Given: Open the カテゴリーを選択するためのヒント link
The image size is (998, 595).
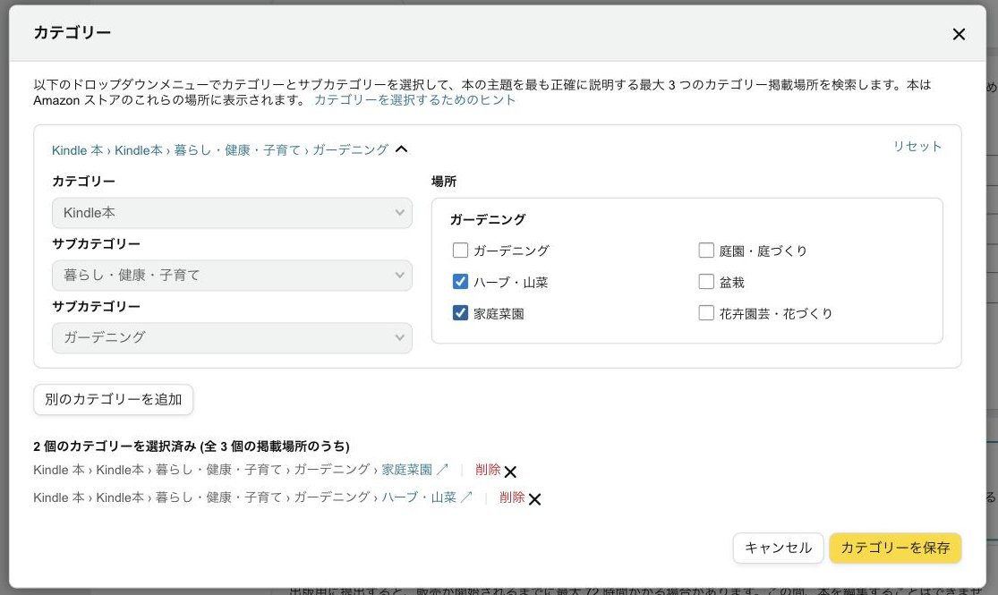Looking at the screenshot, I should tap(414, 100).
